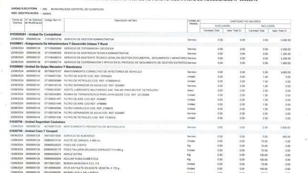Click 'FILTRO DE AIRE COD.REF. 4798989'
Viewport: 308px width, 173px height.
tap(85, 104)
